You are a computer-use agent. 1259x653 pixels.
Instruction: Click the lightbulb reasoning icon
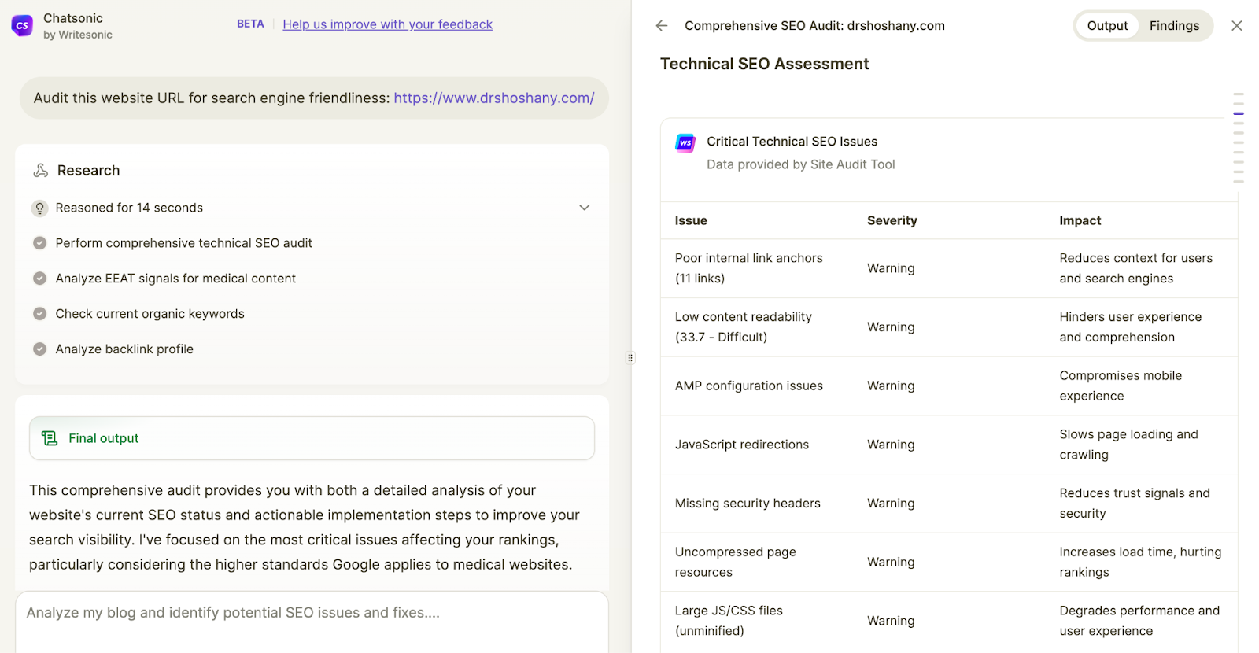39,208
